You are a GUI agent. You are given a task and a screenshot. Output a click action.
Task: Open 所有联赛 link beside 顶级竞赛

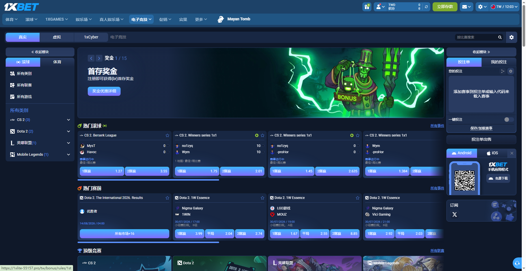(x=437, y=251)
